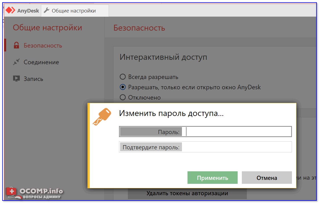Viewport: 319px width, 203px height.
Task: Open the Соединение settings section
Action: (41, 62)
